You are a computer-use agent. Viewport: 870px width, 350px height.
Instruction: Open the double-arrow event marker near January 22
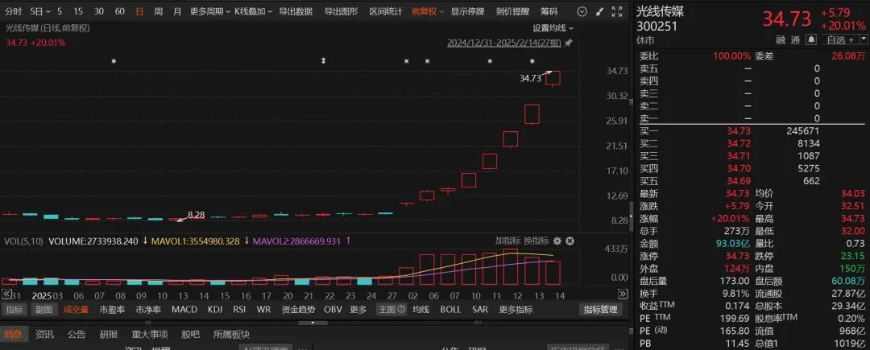click(x=323, y=61)
